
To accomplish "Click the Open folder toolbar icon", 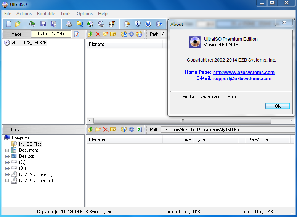I will [x=18, y=24].
